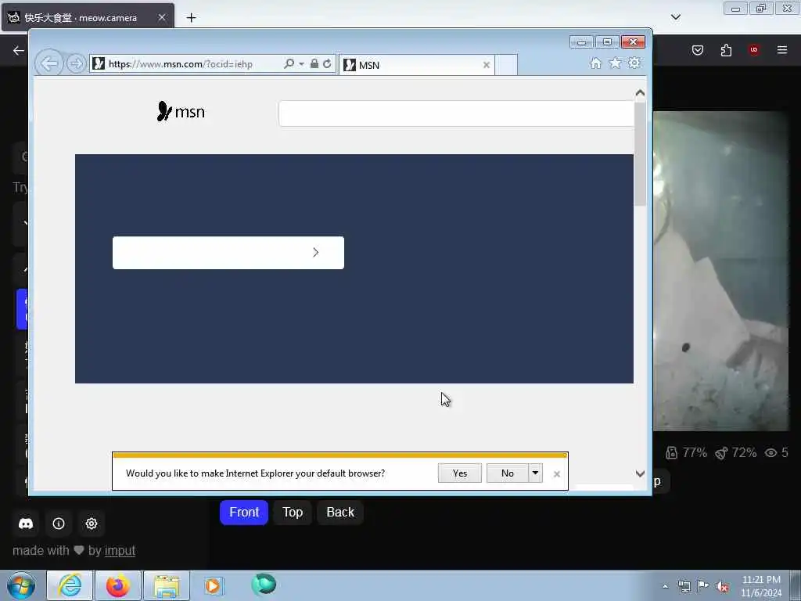Viewport: 801px width, 601px height.
Task: Open Internet Explorer tools gear menu
Action: coord(634,63)
